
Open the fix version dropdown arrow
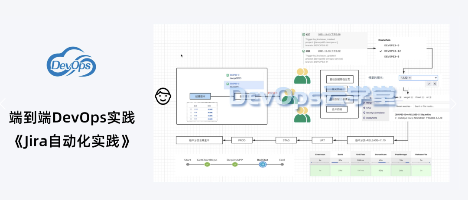click(435, 78)
